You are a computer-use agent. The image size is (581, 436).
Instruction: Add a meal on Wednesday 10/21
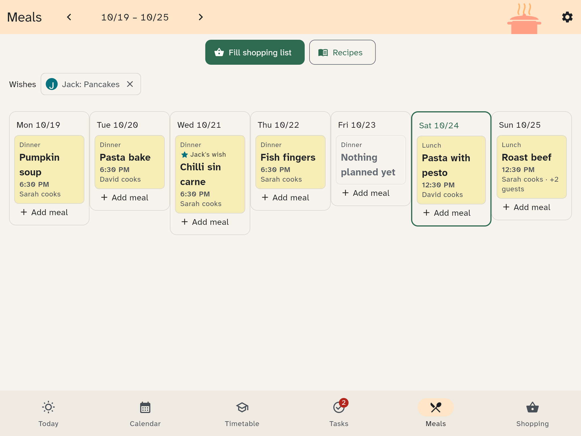205,222
